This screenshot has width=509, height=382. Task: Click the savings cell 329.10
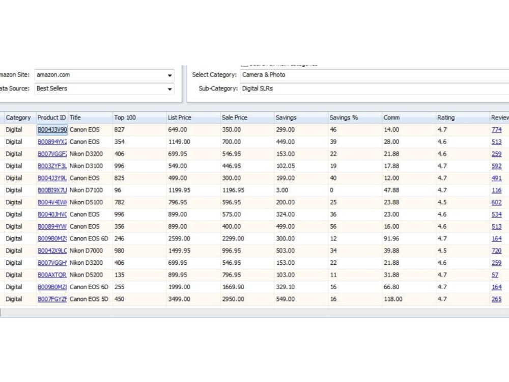point(301,287)
